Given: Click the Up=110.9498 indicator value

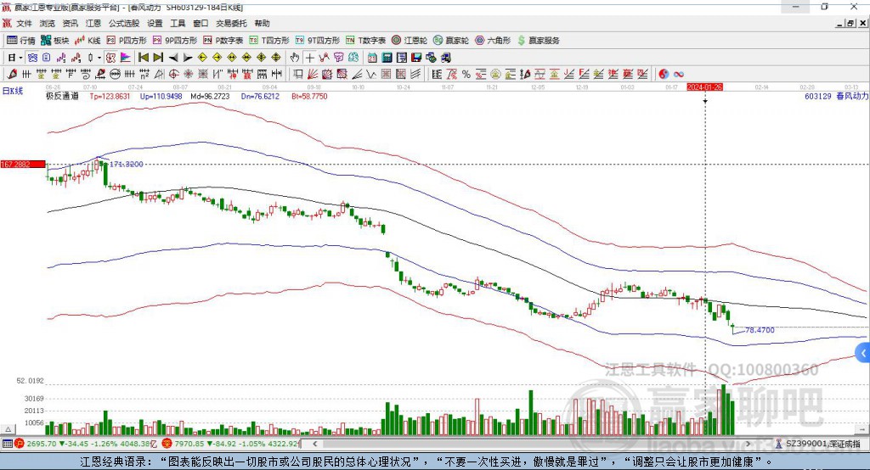Looking at the screenshot, I should click(x=161, y=96).
